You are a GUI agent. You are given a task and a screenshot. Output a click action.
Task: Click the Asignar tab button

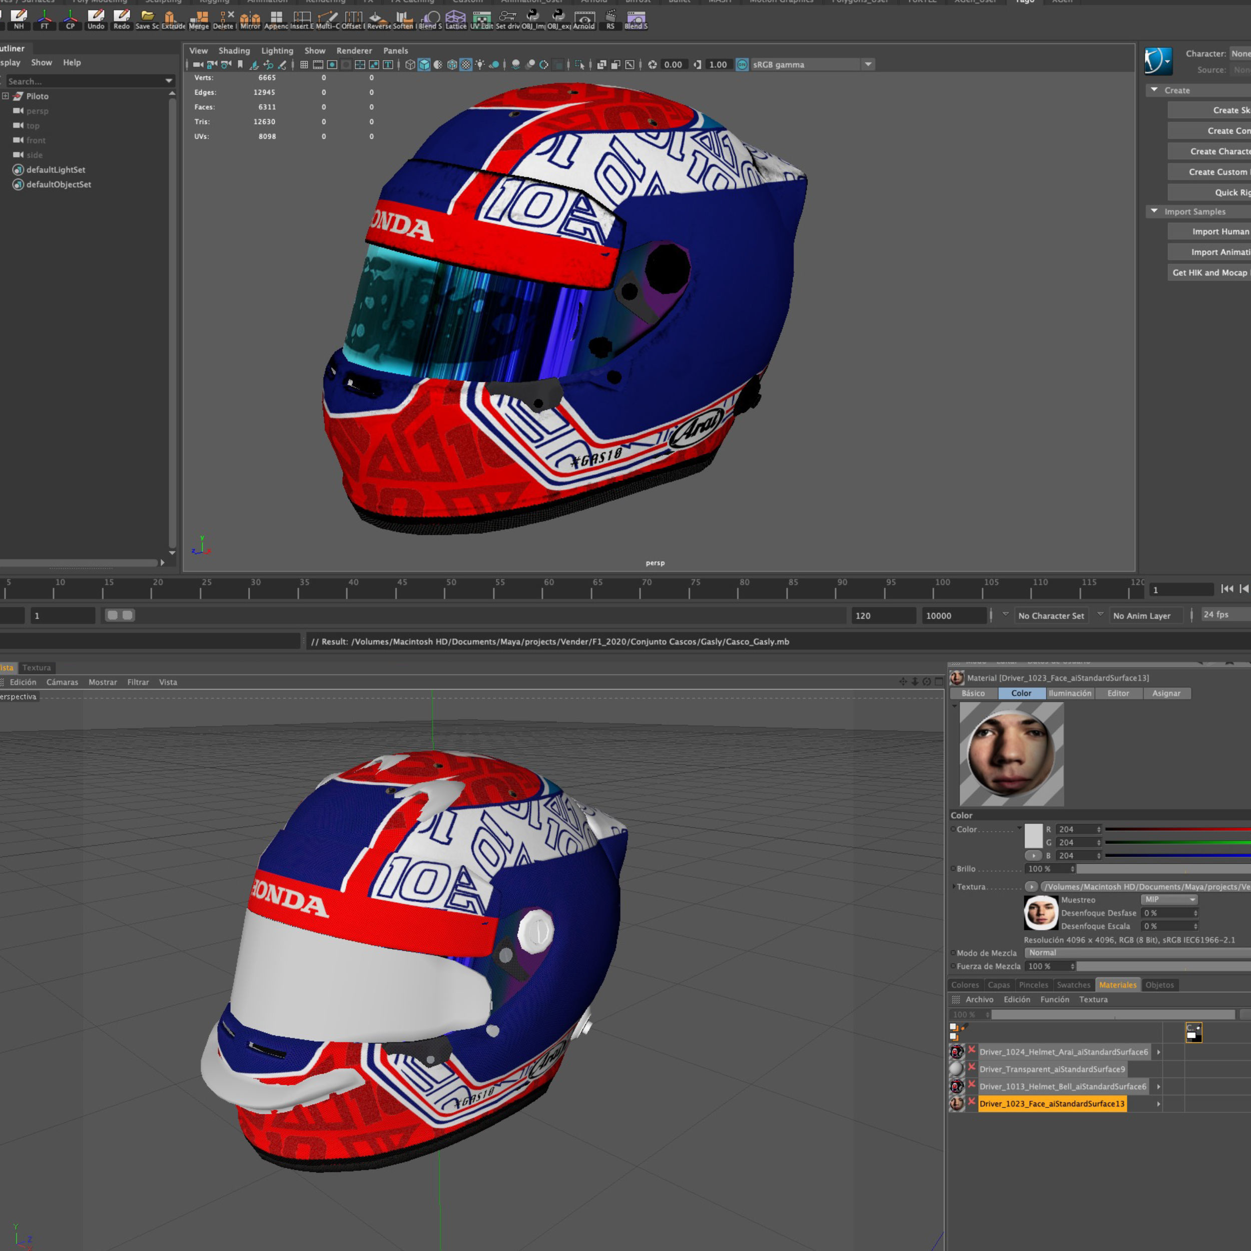pyautogui.click(x=1166, y=694)
